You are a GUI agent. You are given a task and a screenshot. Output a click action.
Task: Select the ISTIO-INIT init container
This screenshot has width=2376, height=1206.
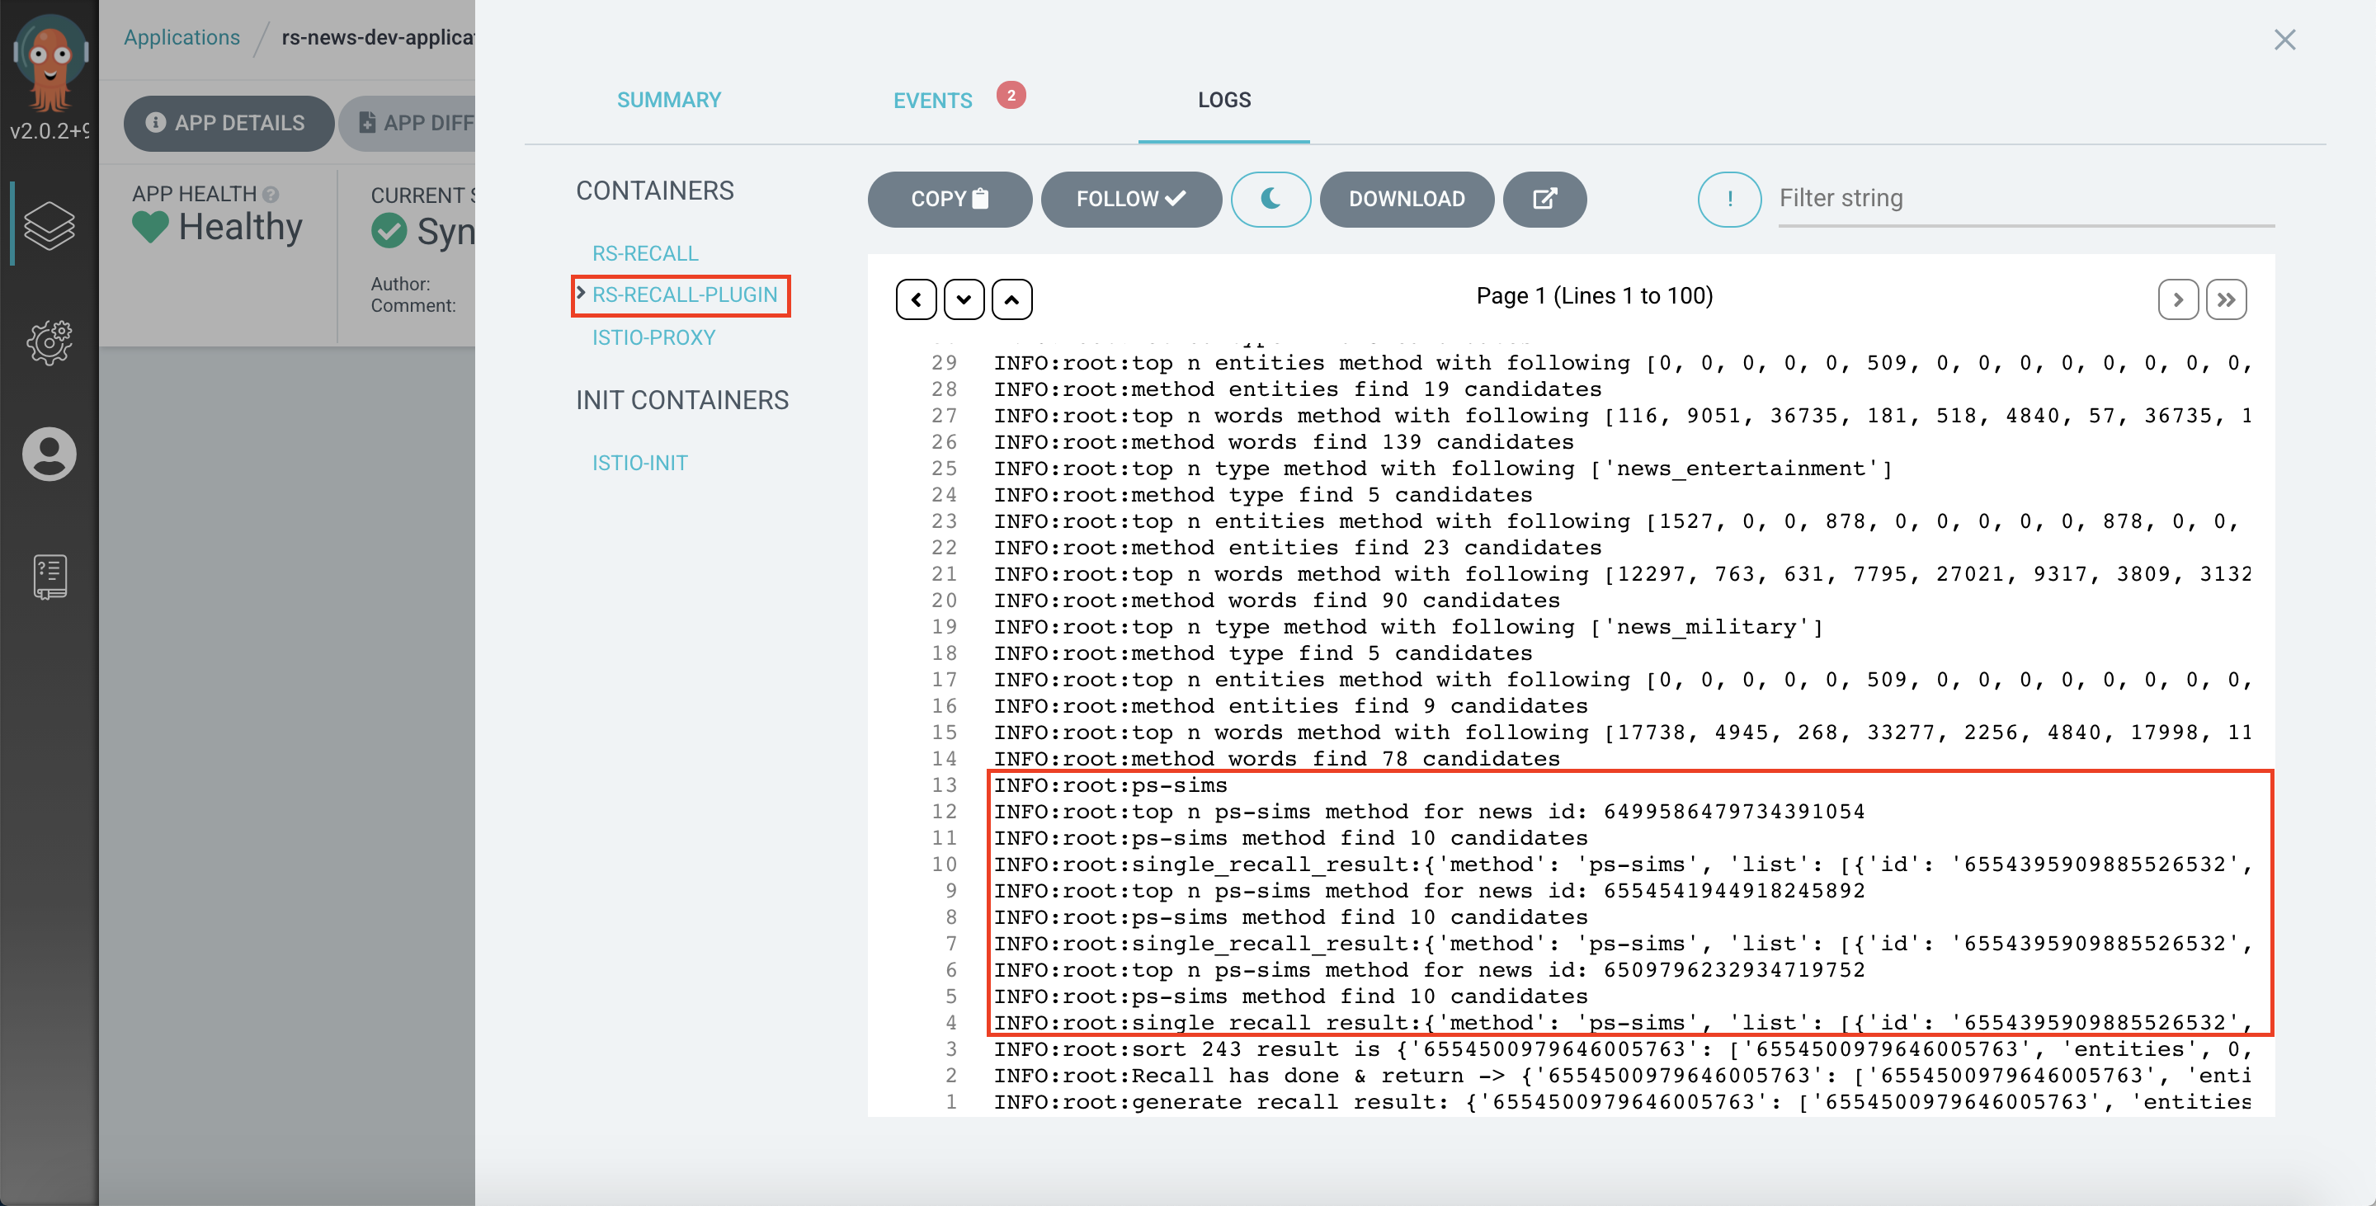639,463
